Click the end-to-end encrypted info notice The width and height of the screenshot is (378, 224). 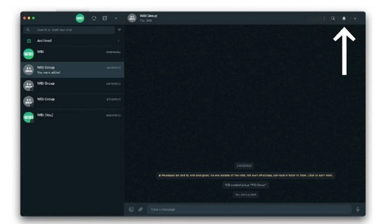245,175
